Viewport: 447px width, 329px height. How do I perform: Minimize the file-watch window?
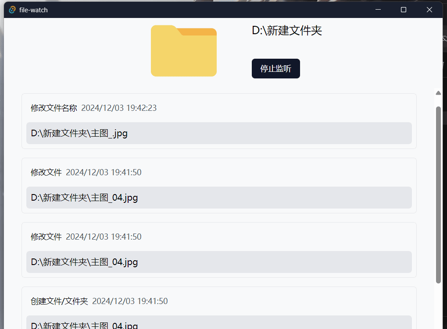(378, 10)
